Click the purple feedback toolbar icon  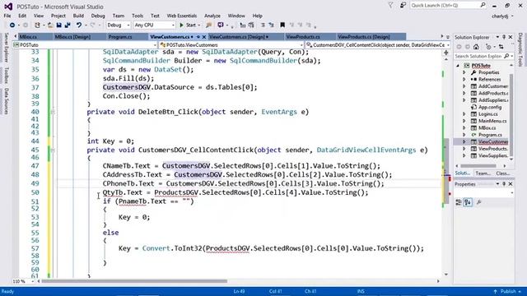(x=221, y=25)
